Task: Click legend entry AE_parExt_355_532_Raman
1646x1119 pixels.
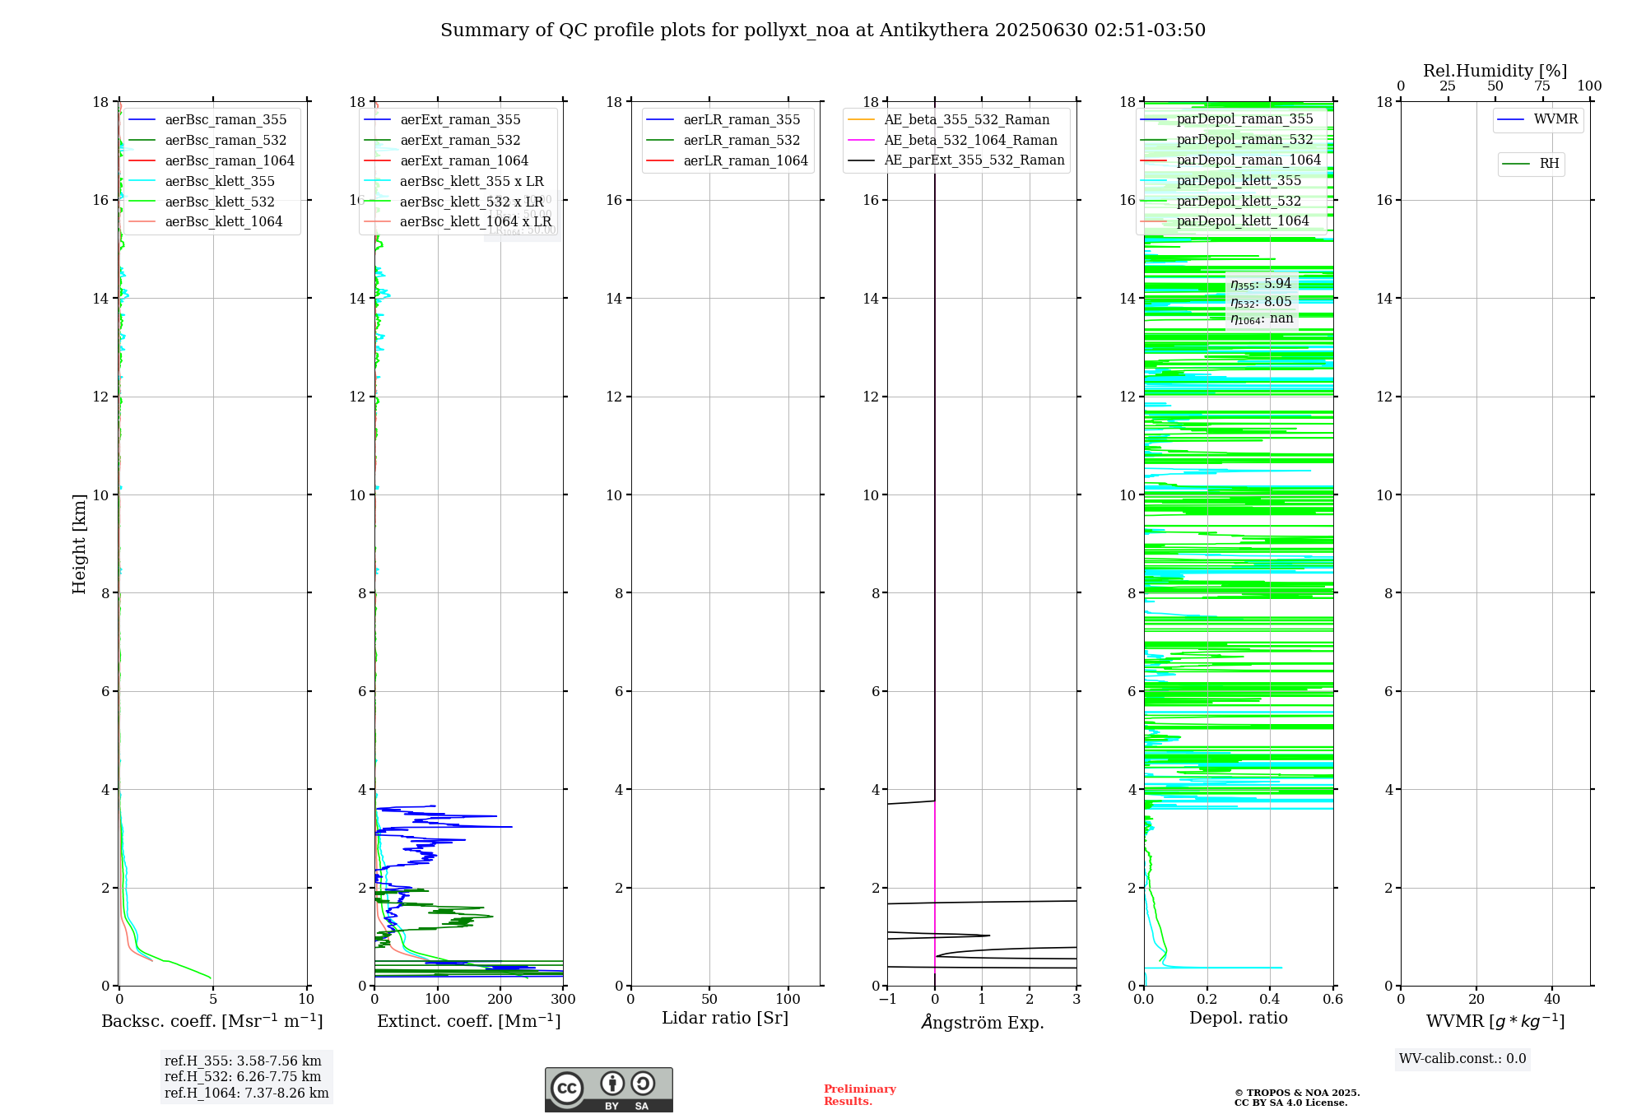Action: pyautogui.click(x=974, y=160)
